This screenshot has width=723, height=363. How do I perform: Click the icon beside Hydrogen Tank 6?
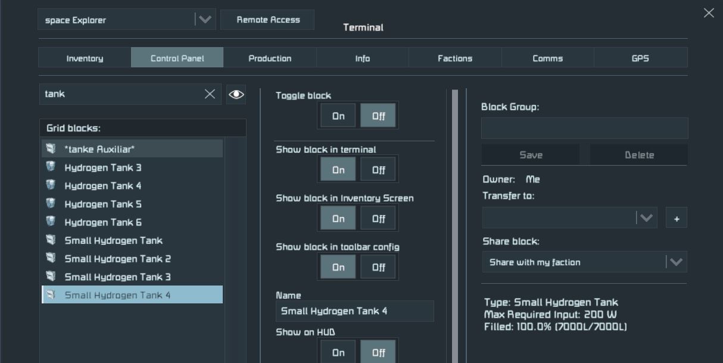pyautogui.click(x=51, y=222)
